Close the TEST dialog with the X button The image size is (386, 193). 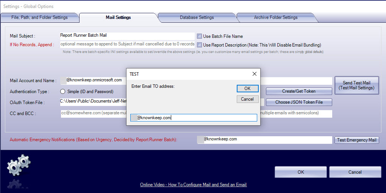255,74
